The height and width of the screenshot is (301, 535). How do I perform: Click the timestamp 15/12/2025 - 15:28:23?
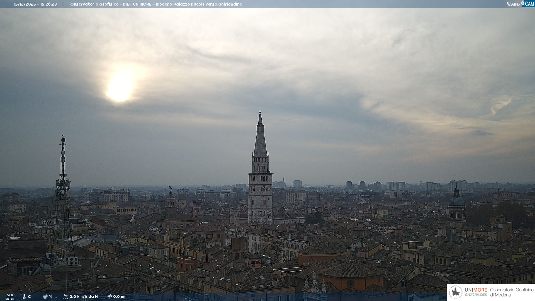[35, 4]
